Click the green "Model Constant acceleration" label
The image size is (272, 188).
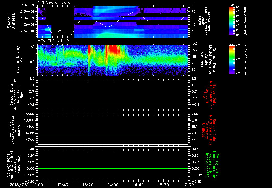click(x=212, y=165)
